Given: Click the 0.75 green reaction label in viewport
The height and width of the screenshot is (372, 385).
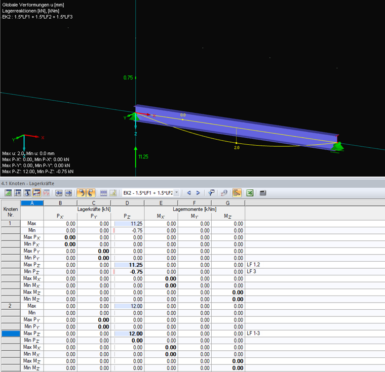Looking at the screenshot, I should (128, 77).
